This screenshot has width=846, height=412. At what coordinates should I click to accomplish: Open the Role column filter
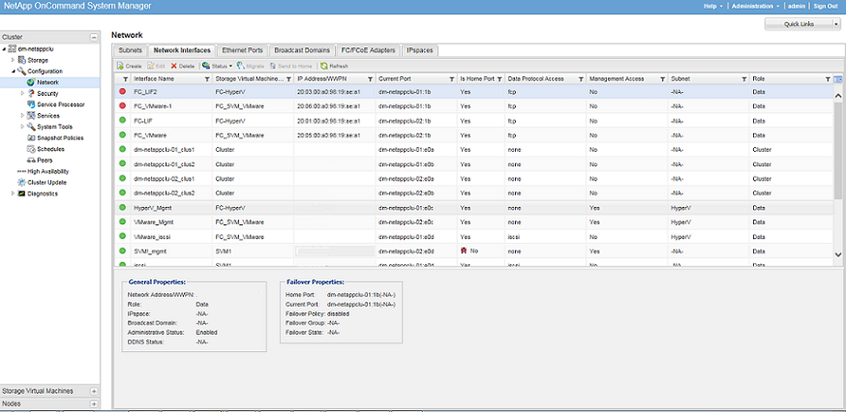click(x=828, y=79)
